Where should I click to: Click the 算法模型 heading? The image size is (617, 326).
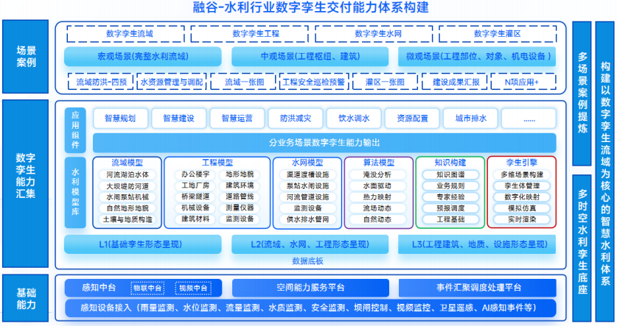click(x=379, y=163)
